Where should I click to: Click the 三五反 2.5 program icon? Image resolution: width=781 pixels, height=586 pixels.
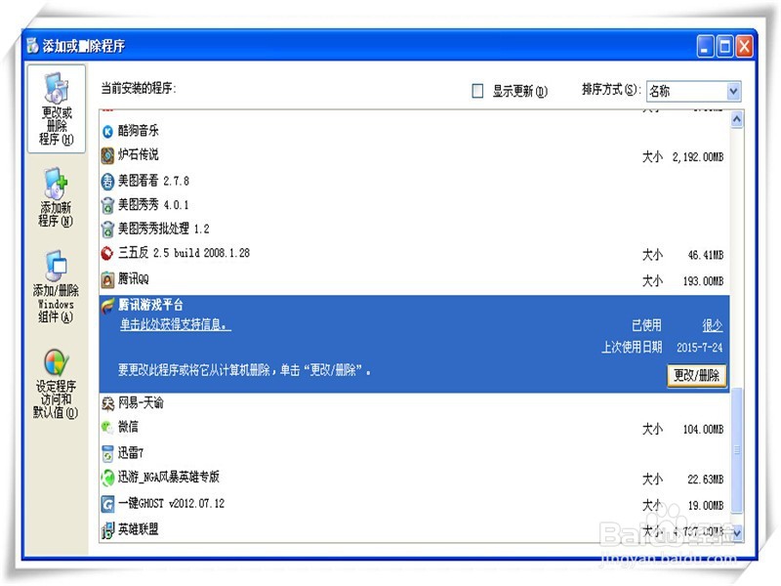click(x=107, y=254)
